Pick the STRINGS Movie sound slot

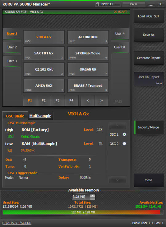(x=88, y=53)
